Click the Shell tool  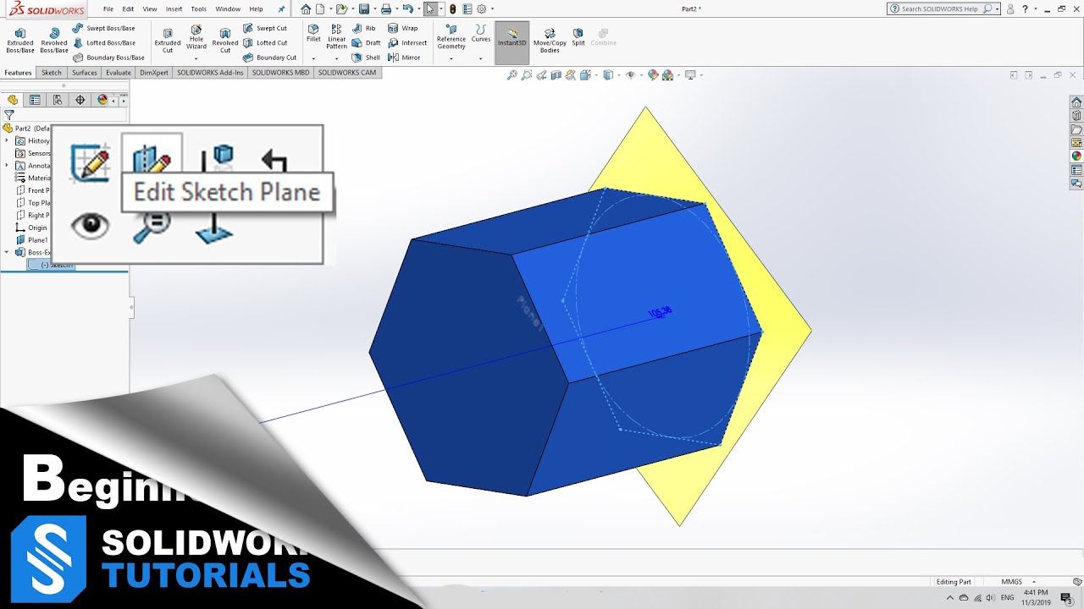(x=367, y=58)
